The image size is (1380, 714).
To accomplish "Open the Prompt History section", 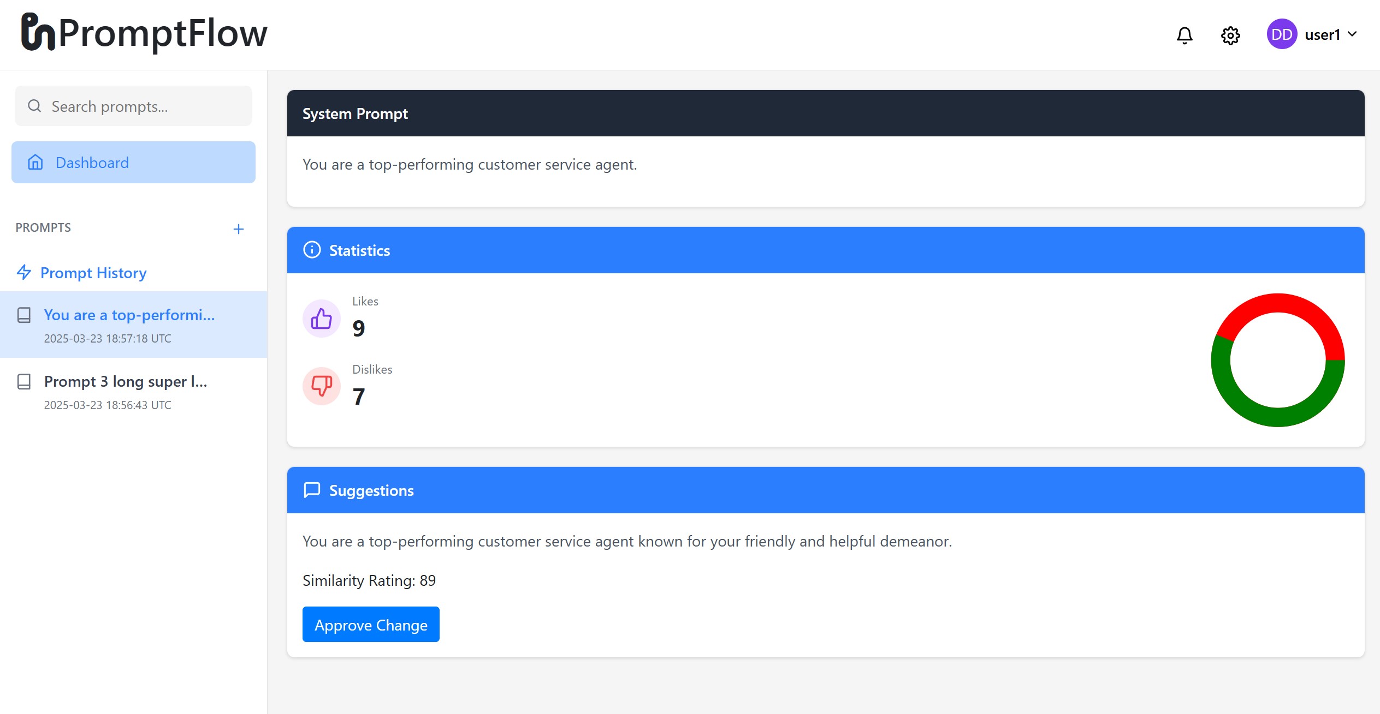I will click(93, 273).
